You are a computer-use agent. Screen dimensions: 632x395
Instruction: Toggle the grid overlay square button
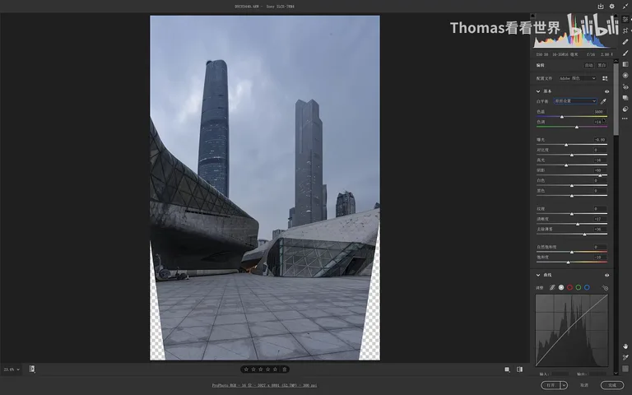[625, 369]
